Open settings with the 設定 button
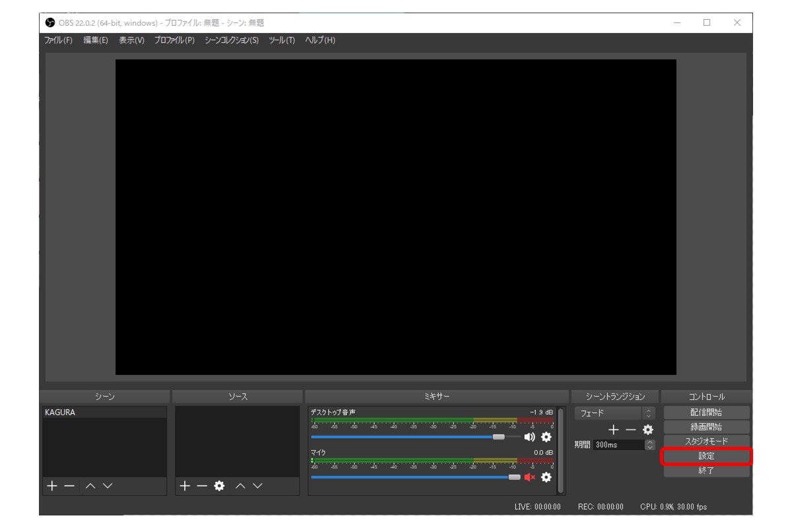This screenshot has height=528, width=792. click(706, 456)
